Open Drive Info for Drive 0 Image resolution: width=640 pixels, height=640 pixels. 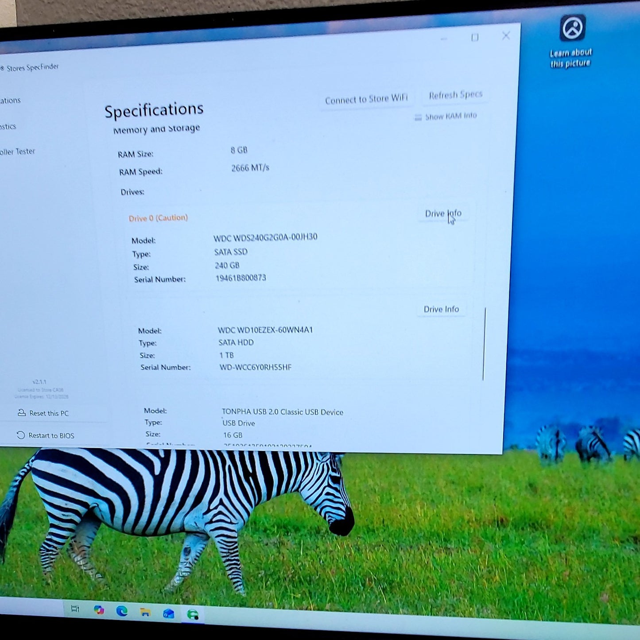pyautogui.click(x=443, y=213)
